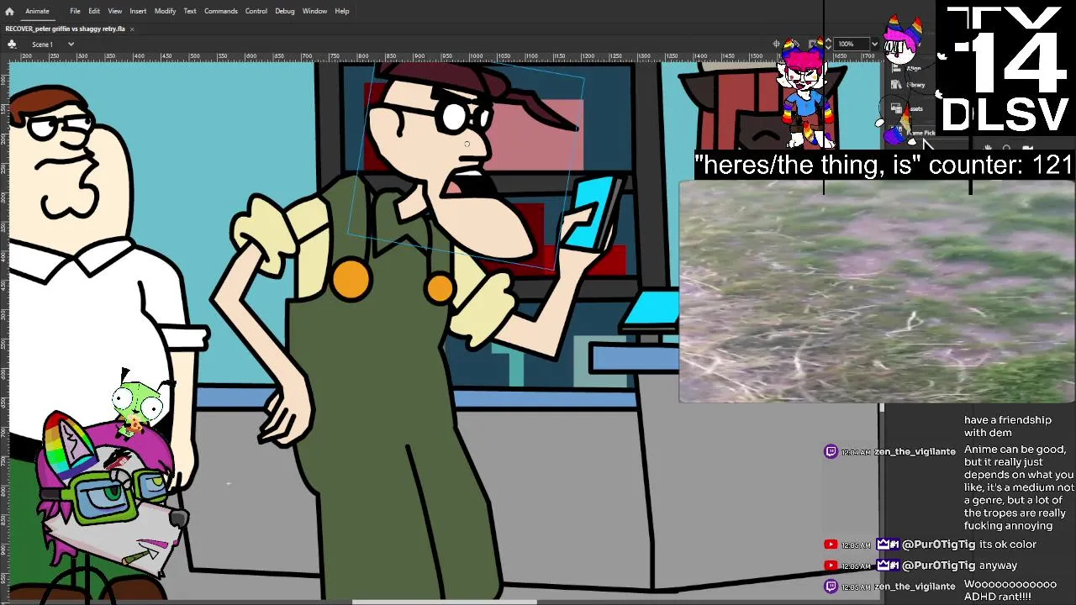Open the Edit menu
Viewport: 1076px width, 605px height.
pyautogui.click(x=94, y=11)
